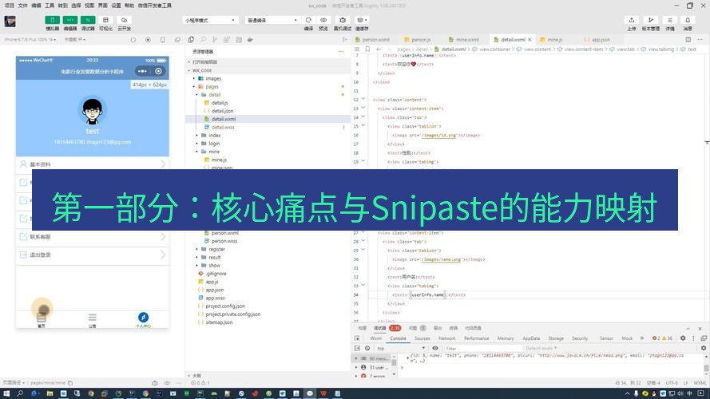Open the 云开发 cloud development icon
710x399 pixels.
click(124, 20)
